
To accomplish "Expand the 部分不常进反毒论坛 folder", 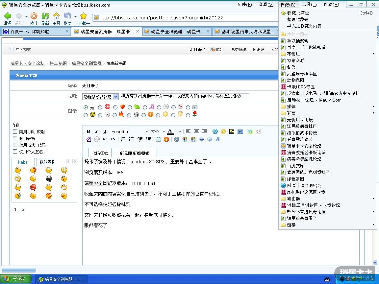I will 328,212.
